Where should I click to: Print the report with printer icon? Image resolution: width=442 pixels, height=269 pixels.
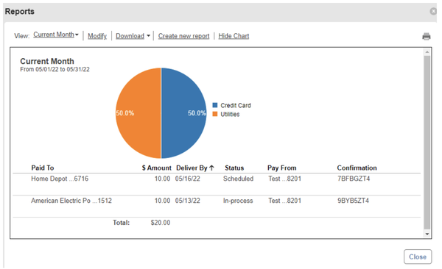[x=427, y=36]
